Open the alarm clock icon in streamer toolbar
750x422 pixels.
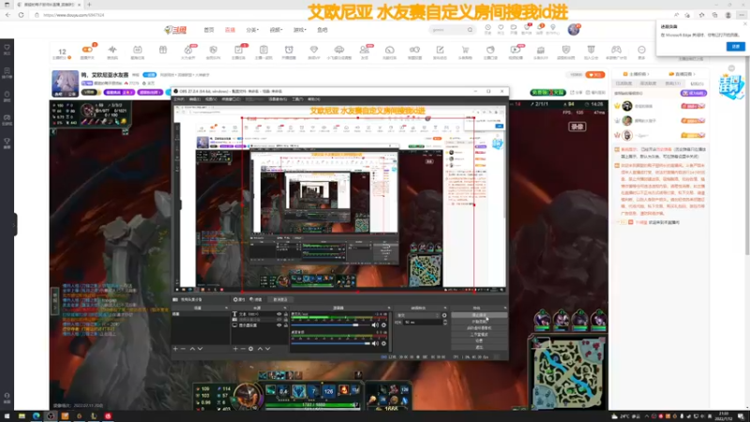pos(289,50)
